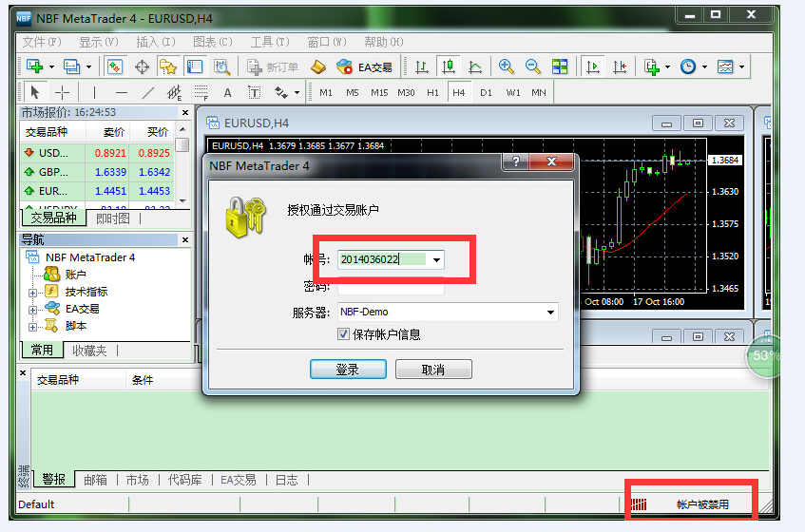The image size is (805, 532).
Task: Switch to the 收藏夹 Navigator tab
Action: 89,351
